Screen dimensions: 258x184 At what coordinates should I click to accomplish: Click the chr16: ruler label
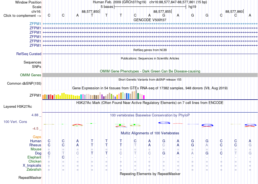click(x=36, y=11)
